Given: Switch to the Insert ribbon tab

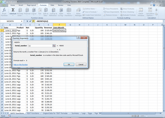Looking at the screenshot, I should pyautogui.click(x=21, y=5).
